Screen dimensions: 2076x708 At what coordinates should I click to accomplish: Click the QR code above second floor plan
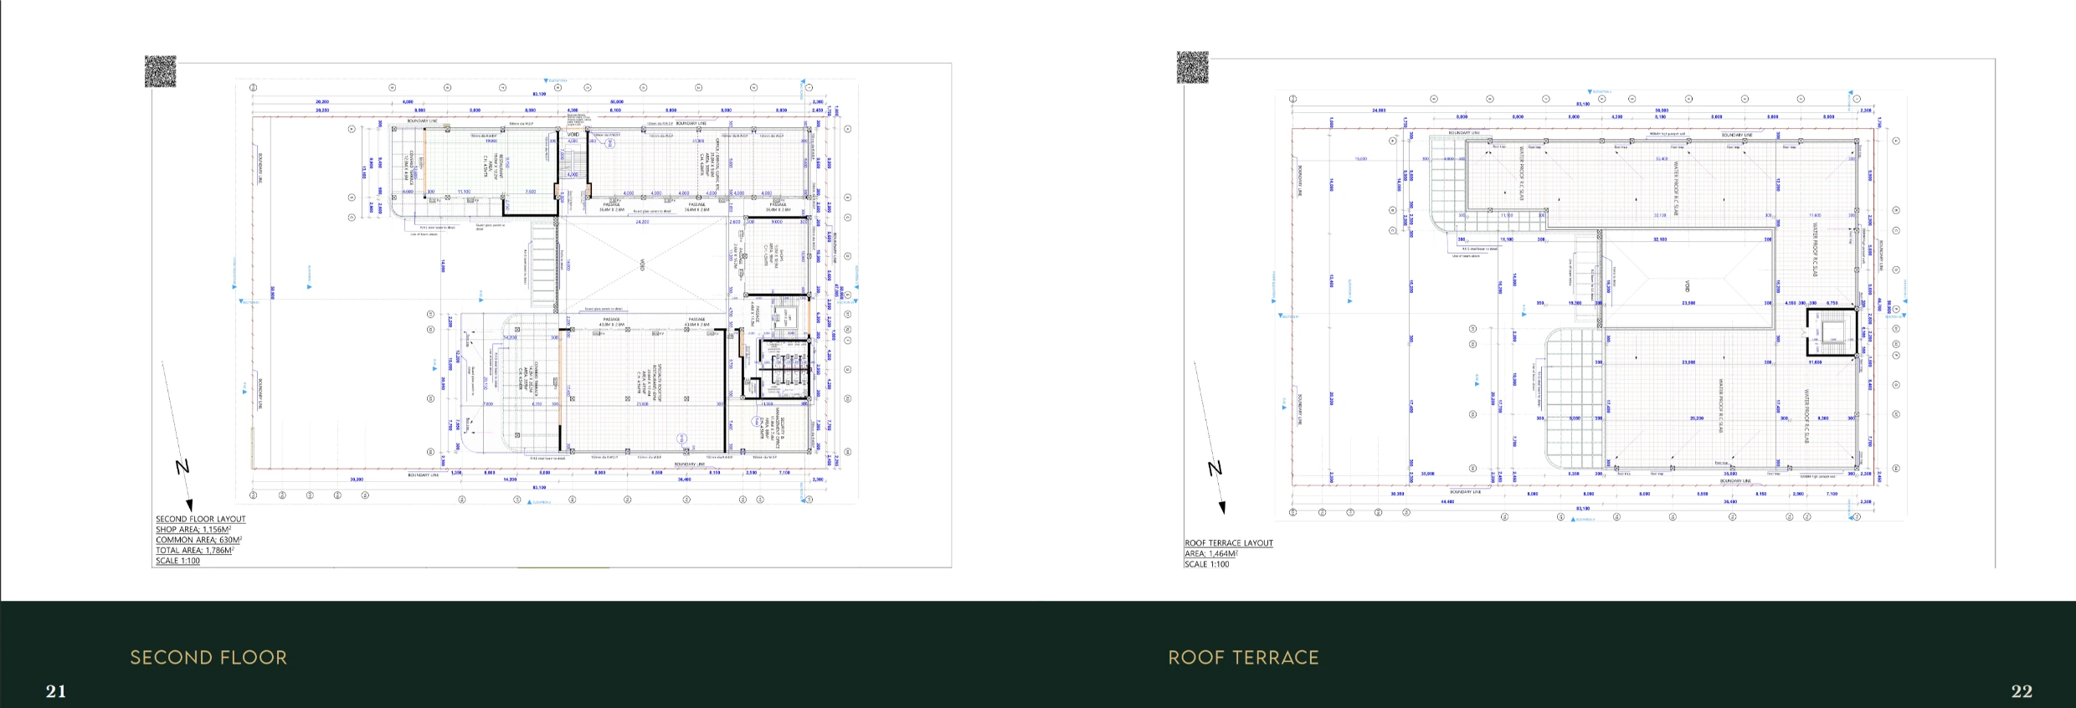(160, 71)
